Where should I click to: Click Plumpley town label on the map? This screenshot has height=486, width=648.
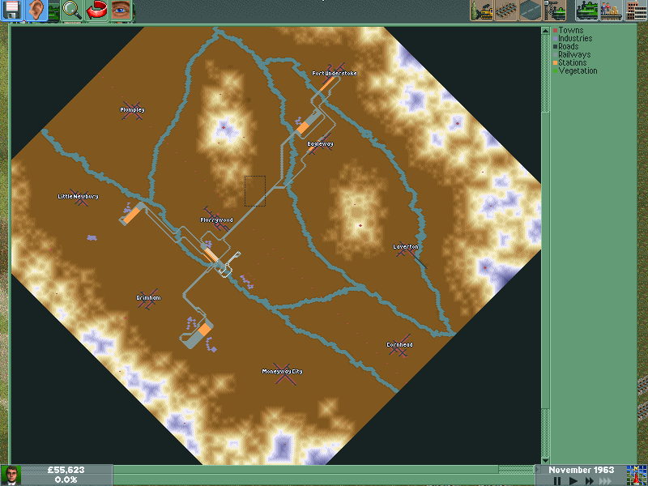click(x=132, y=109)
